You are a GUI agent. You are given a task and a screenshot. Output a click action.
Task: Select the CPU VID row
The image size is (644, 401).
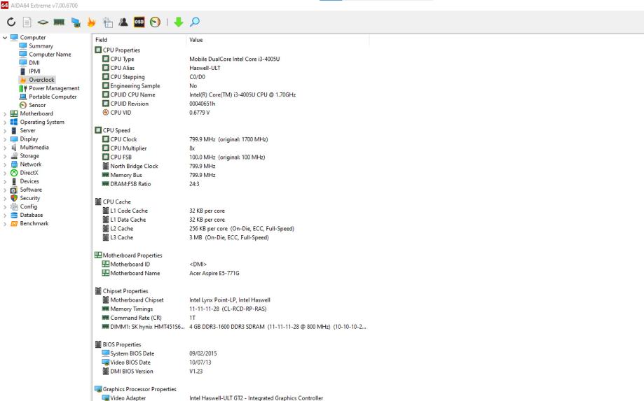pyautogui.click(x=232, y=113)
